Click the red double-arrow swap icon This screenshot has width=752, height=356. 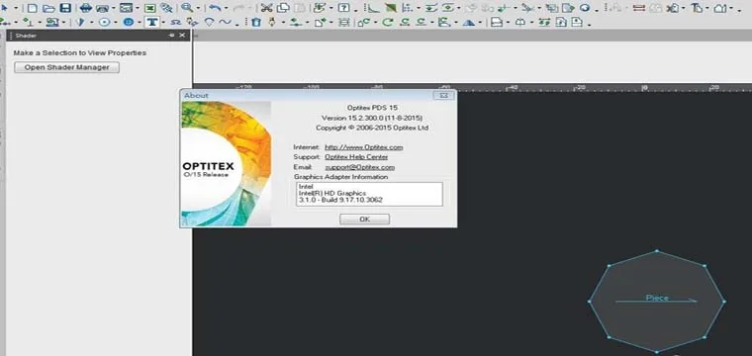coord(639,8)
